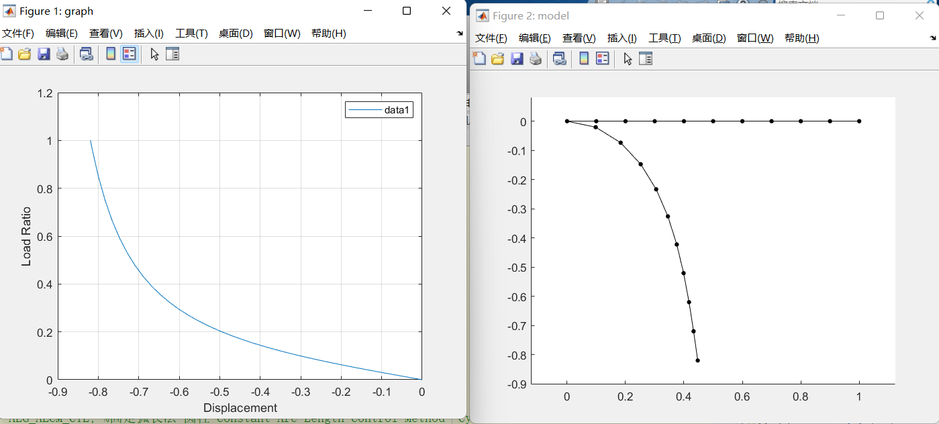Toggle the active legend button in Figure 1
This screenshot has width=939, height=424.
point(130,54)
